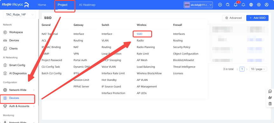Open the account selector abcdefg@111 dropdown
Viewport: 274px width, 123px height.
tap(198, 5)
